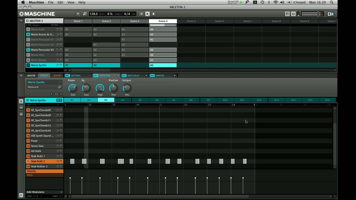Open the FX2 Beat Delay dropdown arrow
The width and height of the screenshot is (356, 200).
[x=146, y=76]
